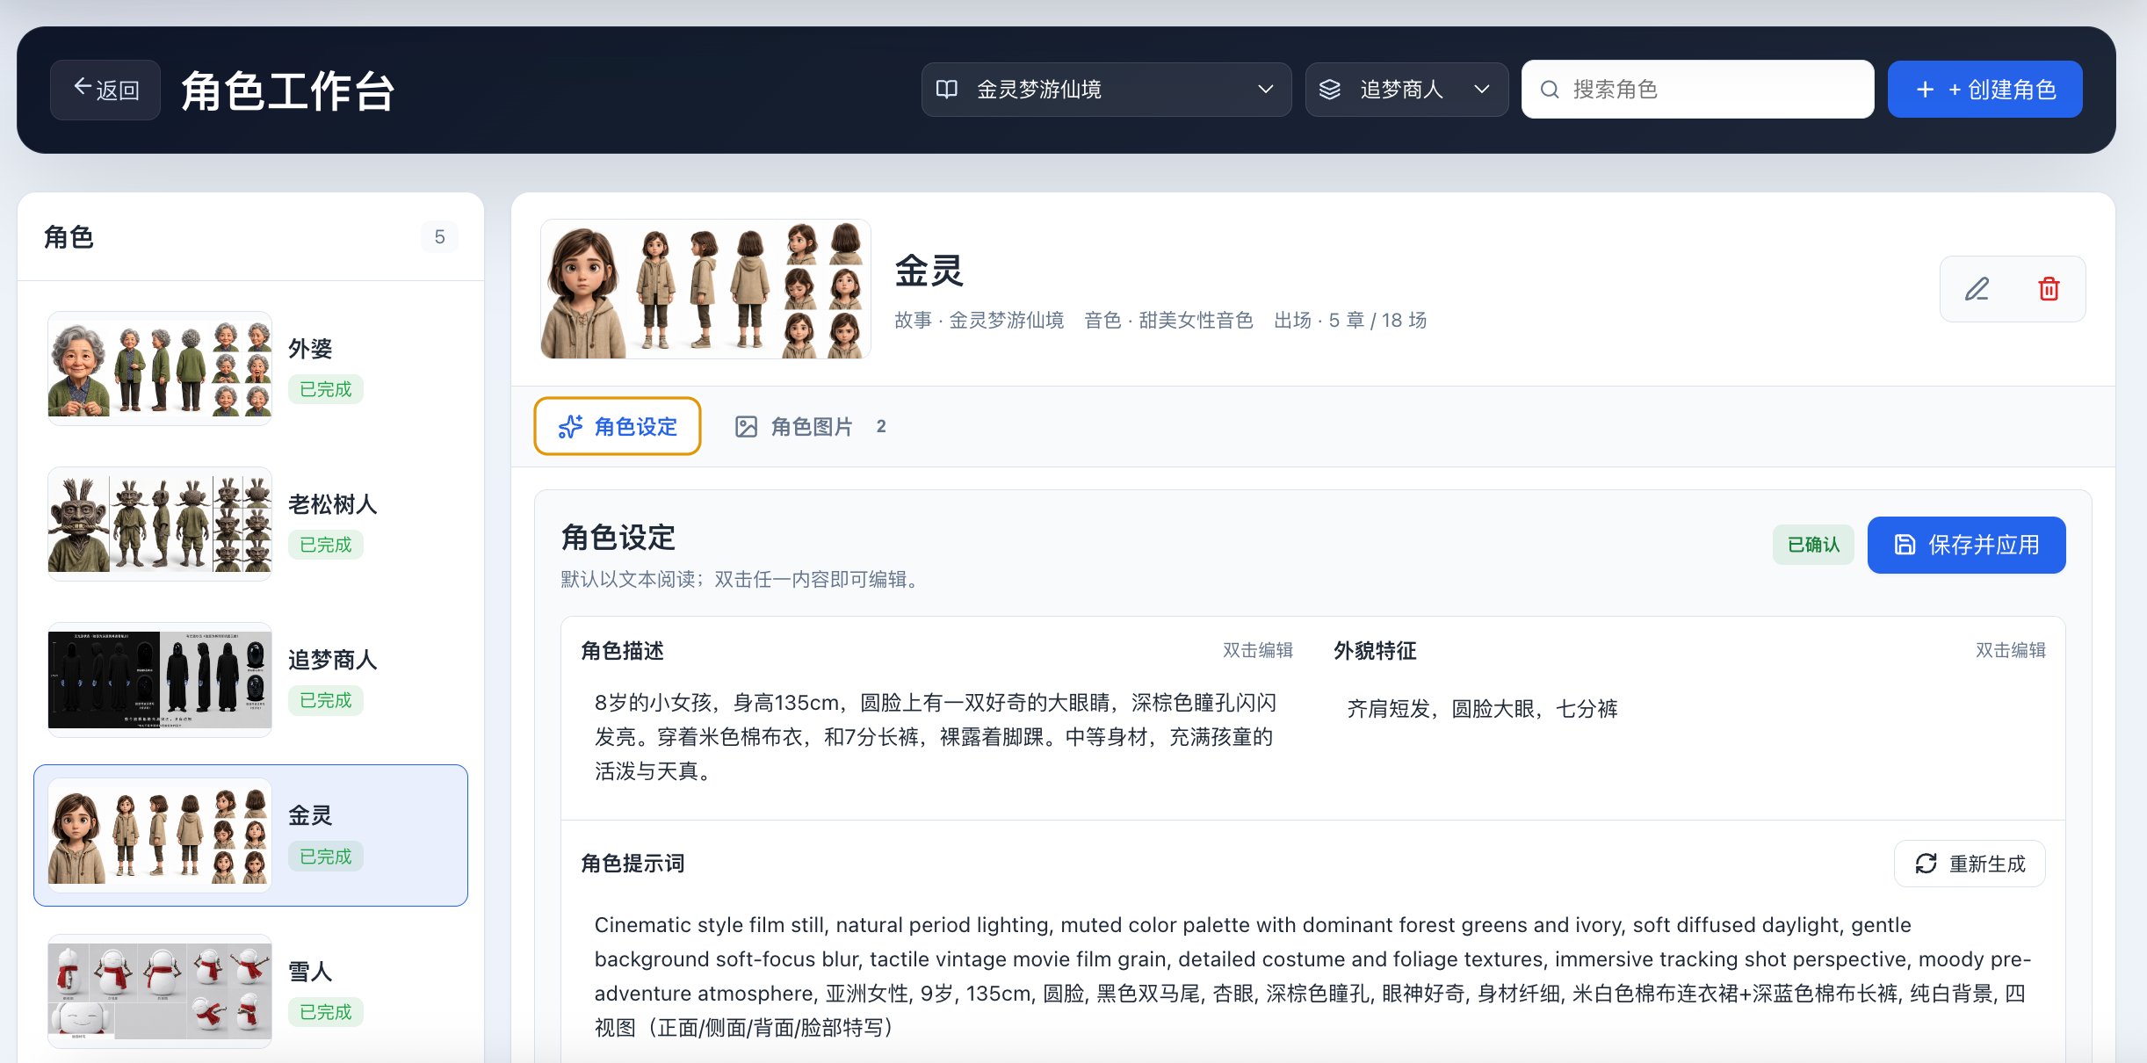Click 已完成 badge under 外婆

point(325,389)
